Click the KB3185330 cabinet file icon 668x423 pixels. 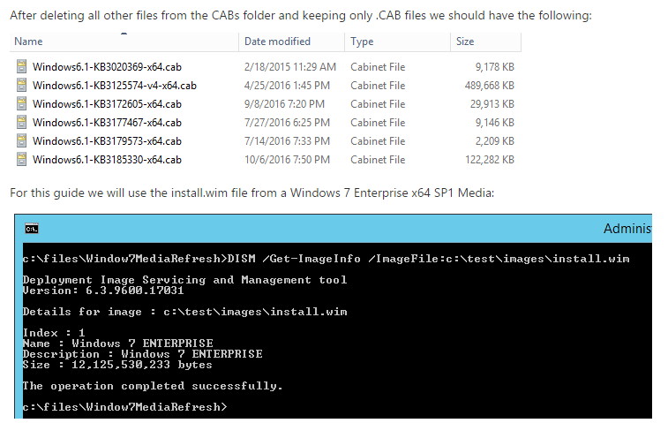(x=21, y=160)
